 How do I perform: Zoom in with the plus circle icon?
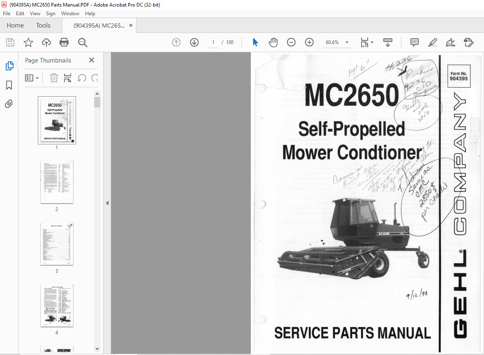(309, 42)
